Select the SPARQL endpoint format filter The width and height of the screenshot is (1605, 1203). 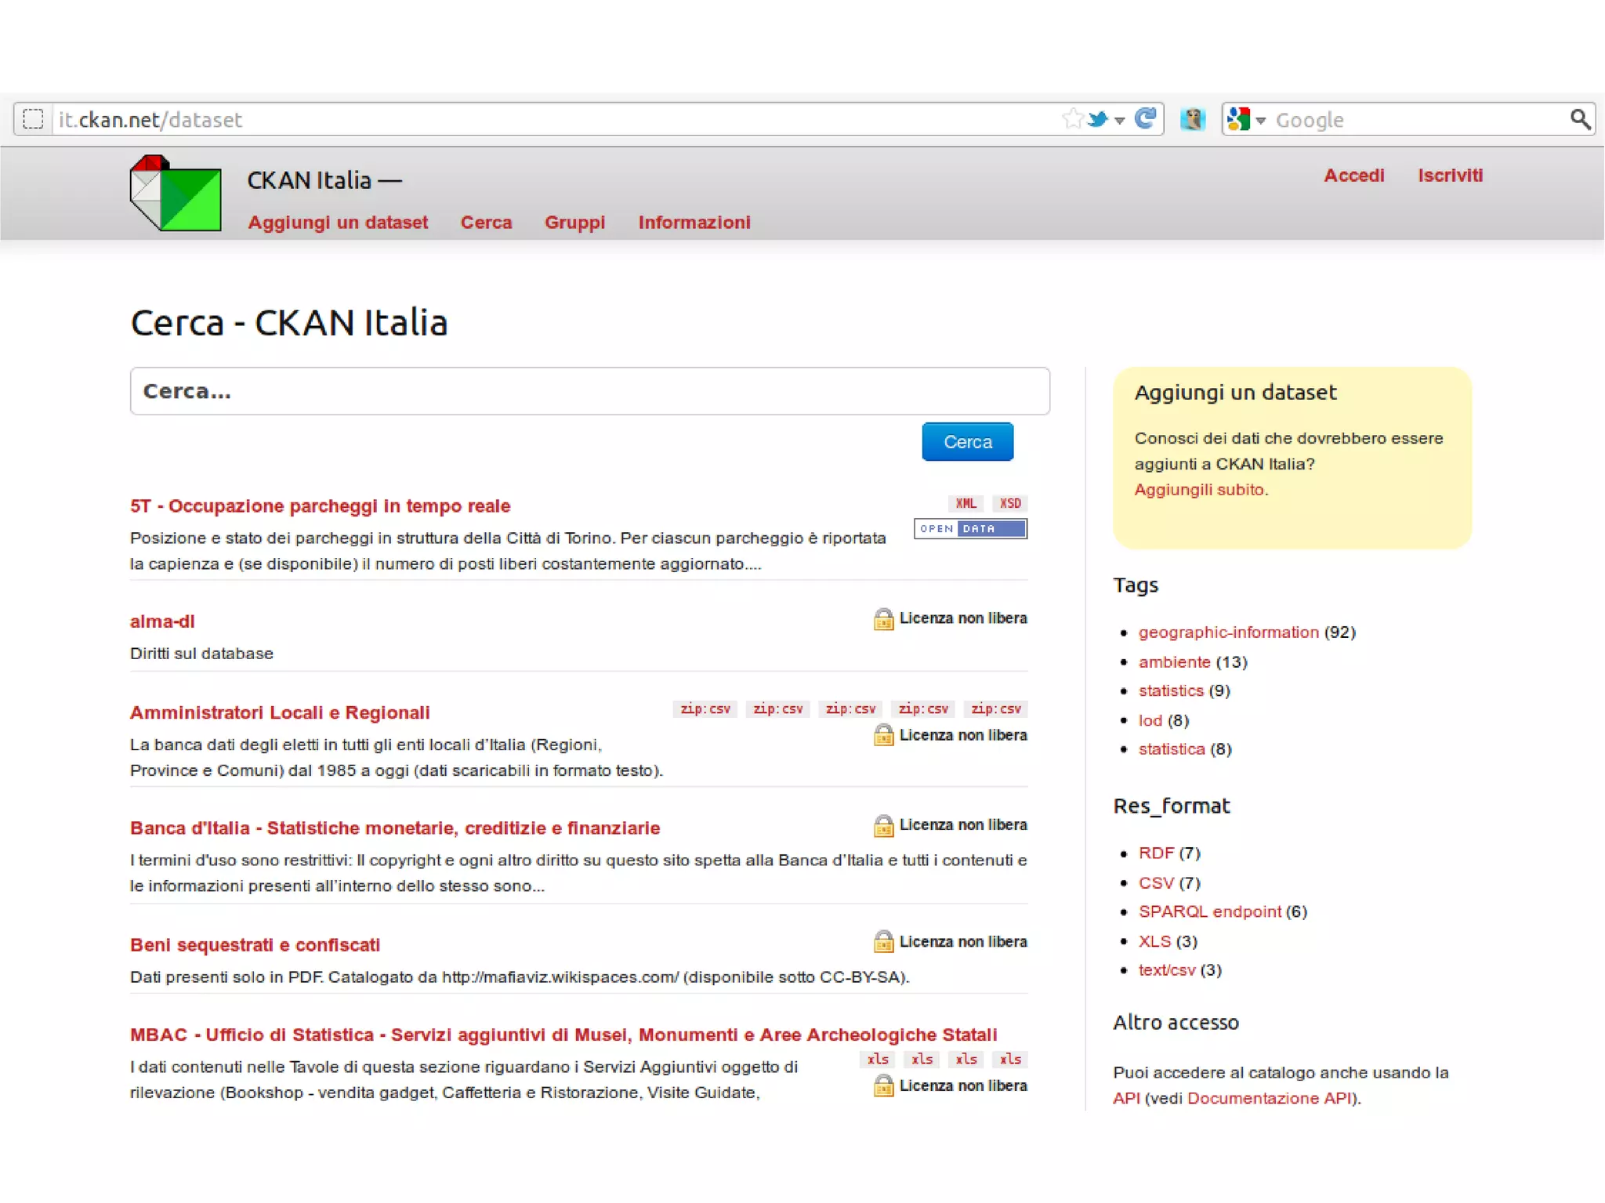[x=1209, y=911]
